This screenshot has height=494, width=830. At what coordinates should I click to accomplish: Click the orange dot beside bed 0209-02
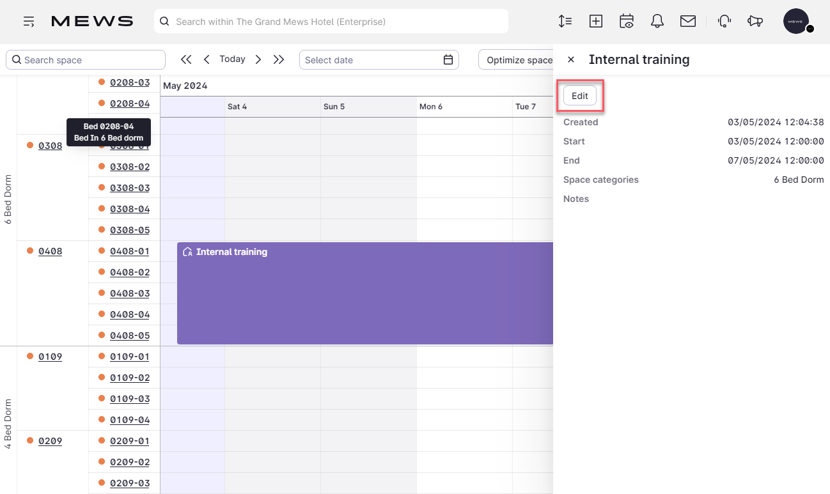point(100,461)
